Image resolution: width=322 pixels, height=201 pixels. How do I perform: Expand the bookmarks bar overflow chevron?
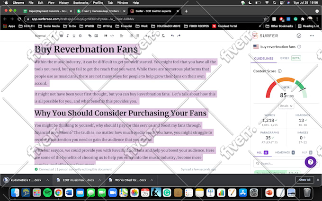[260, 26]
